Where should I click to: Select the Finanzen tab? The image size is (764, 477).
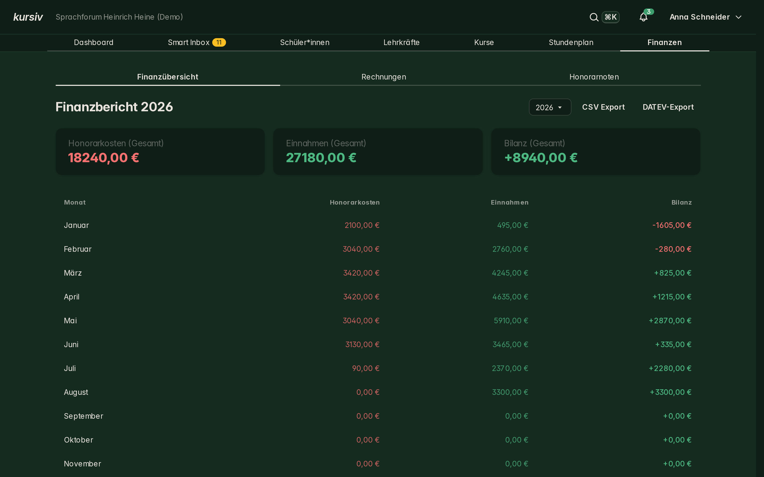click(x=665, y=42)
